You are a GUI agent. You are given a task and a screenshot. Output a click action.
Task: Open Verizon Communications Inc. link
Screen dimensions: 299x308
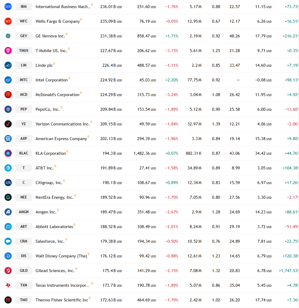tap(63, 124)
